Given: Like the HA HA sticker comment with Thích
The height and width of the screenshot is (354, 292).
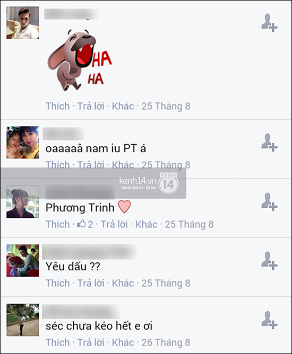Looking at the screenshot, I should pos(58,106).
